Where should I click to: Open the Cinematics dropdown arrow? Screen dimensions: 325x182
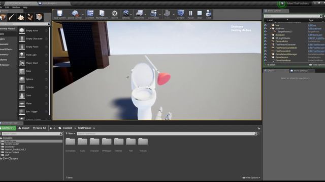point(160,15)
